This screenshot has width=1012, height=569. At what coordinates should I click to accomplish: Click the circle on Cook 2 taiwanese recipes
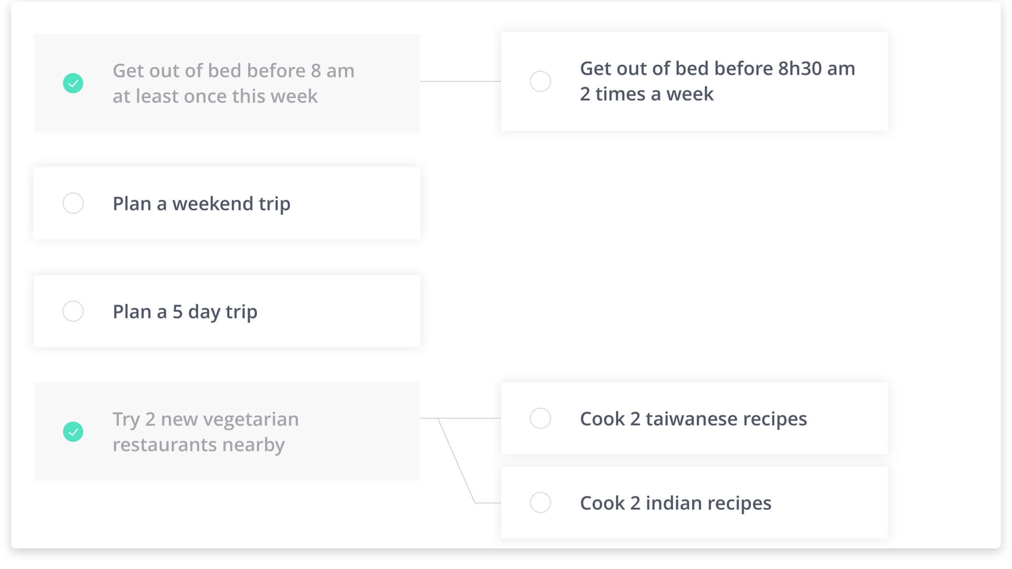tap(540, 418)
